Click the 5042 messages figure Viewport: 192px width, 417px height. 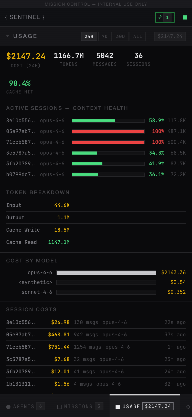coord(105,56)
